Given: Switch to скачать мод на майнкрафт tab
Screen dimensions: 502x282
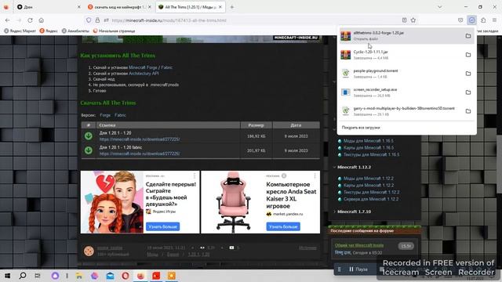Looking at the screenshot, I should point(119,7).
